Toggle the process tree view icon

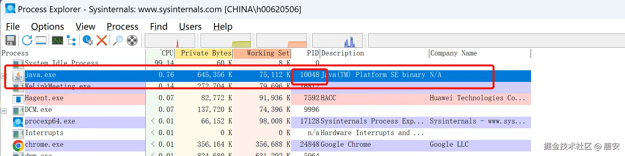[71, 40]
